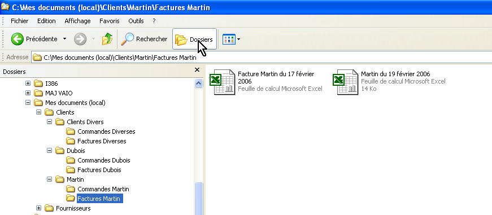
Task: Collapse the Dubois folder node
Action: coord(49,151)
